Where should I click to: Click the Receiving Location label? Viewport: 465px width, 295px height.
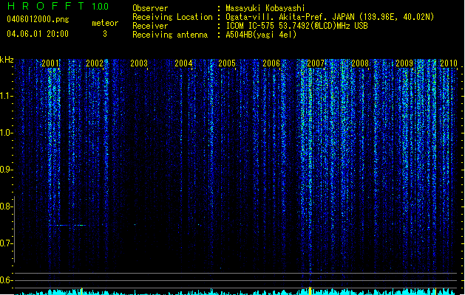pyautogui.click(x=172, y=17)
